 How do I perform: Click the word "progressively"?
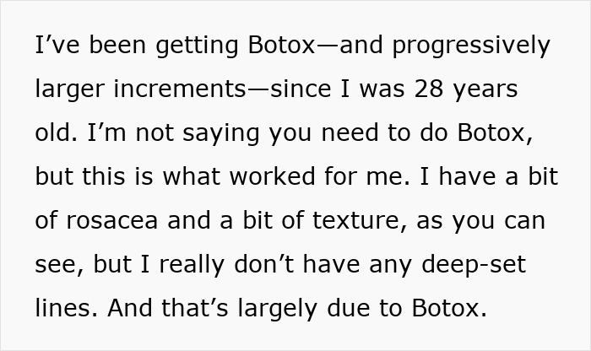[471, 46]
